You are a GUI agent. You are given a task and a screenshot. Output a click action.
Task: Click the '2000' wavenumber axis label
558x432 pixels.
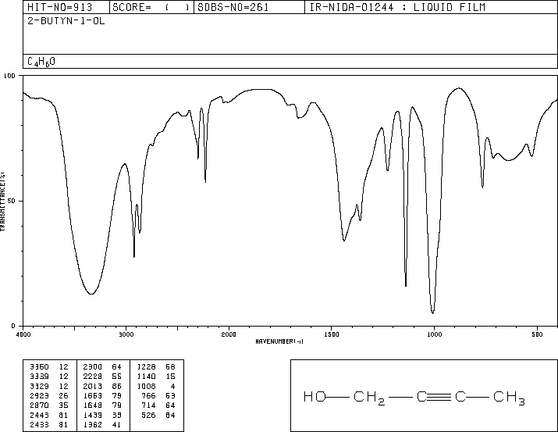229,334
